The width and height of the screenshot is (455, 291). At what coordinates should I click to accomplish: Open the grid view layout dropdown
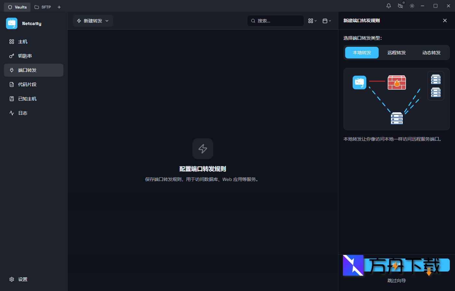312,20
